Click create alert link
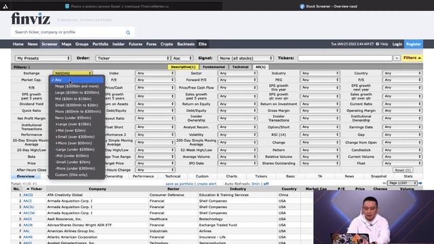The width and height of the screenshot is (434, 244). (206, 184)
